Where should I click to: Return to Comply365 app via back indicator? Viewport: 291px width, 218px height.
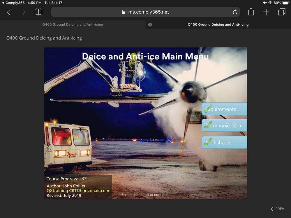(x=13, y=3)
